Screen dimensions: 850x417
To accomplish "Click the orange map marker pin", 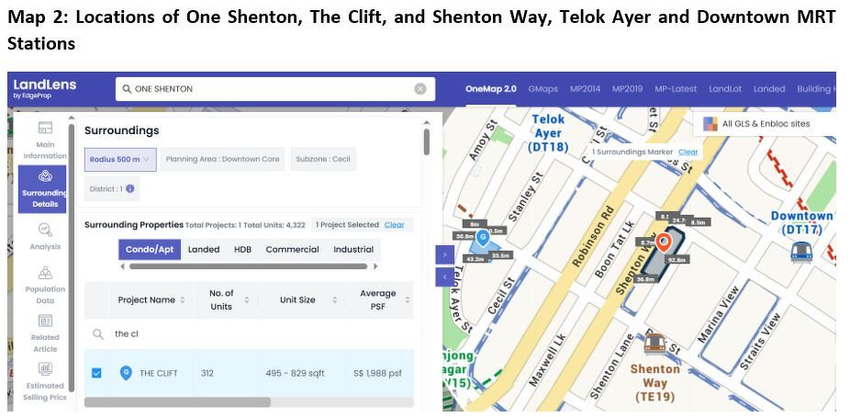I will click(x=663, y=242).
